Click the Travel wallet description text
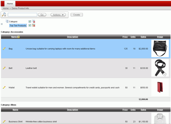 pos(72,88)
